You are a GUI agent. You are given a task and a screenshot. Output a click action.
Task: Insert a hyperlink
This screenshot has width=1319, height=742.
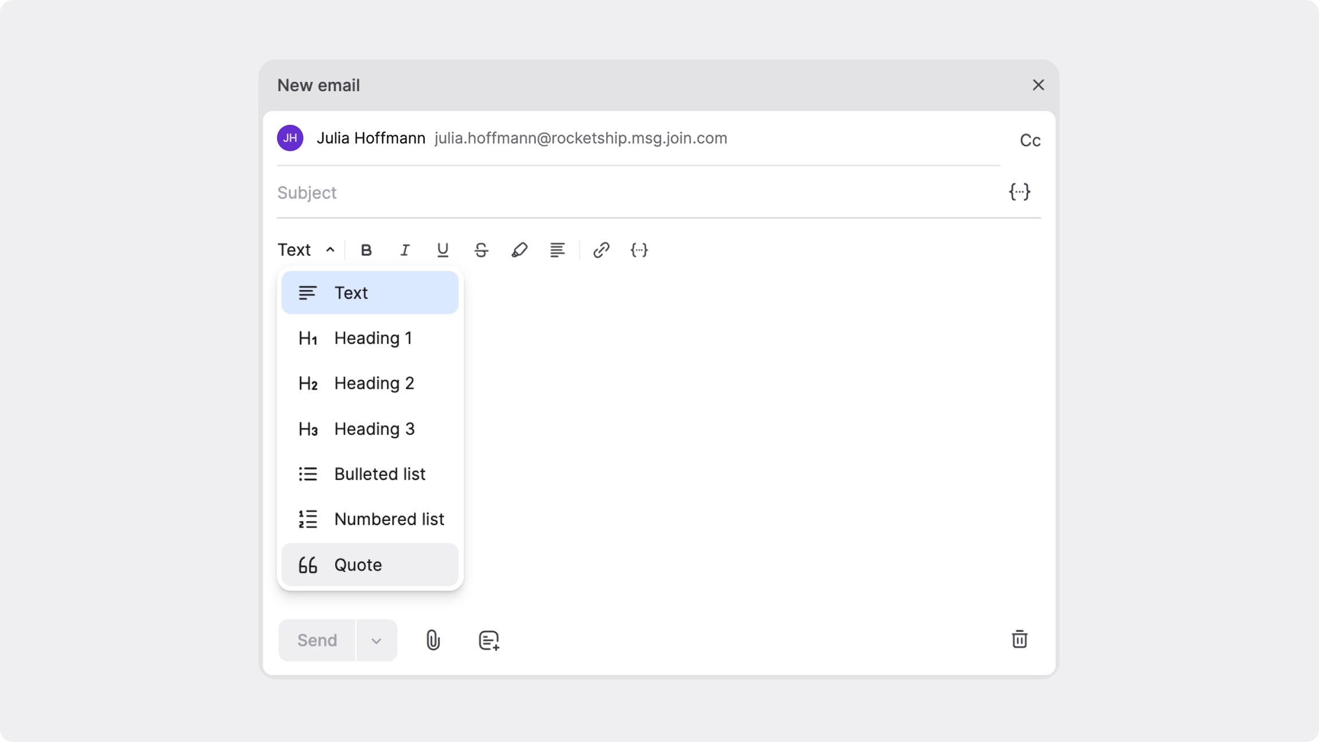(601, 250)
